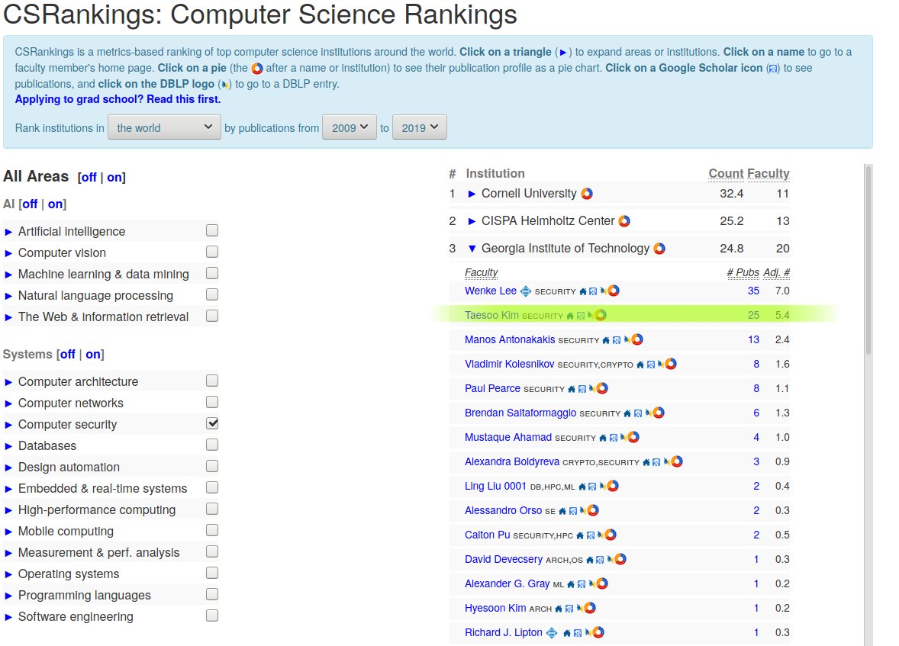This screenshot has width=899, height=646.
Task: Open Brendan Saltaformaggio's home page icon
Action: click(x=627, y=414)
